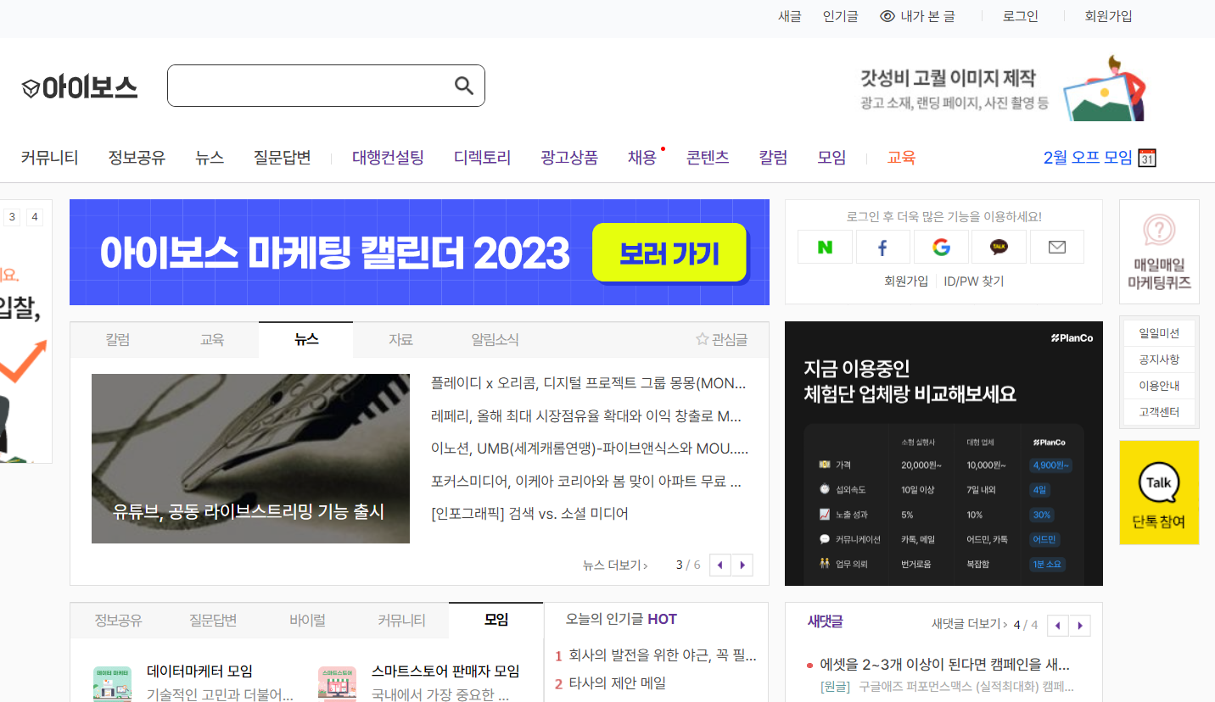This screenshot has height=702, width=1215.
Task: Click the search magnifier icon
Action: point(464,85)
